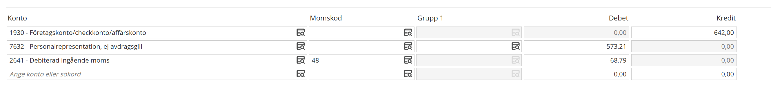Open account lookup for 2641 Debiterad ingående moms
The width and height of the screenshot is (771, 107).
(301, 60)
